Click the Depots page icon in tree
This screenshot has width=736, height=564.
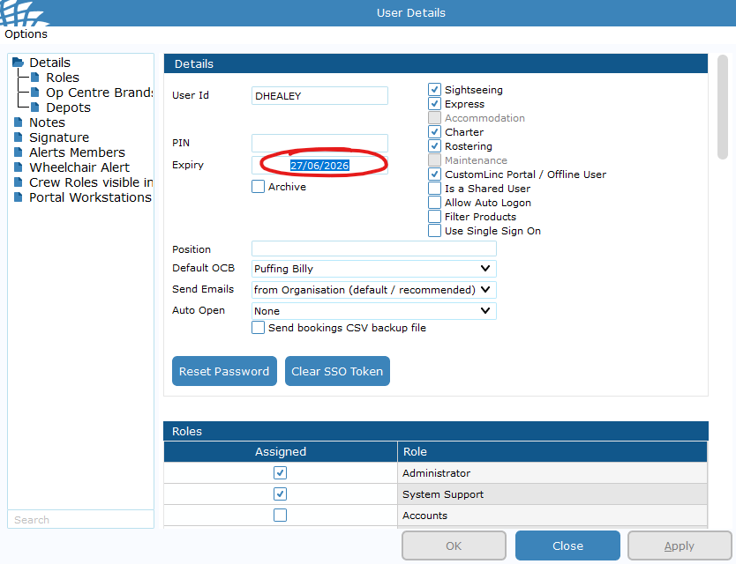click(x=35, y=108)
